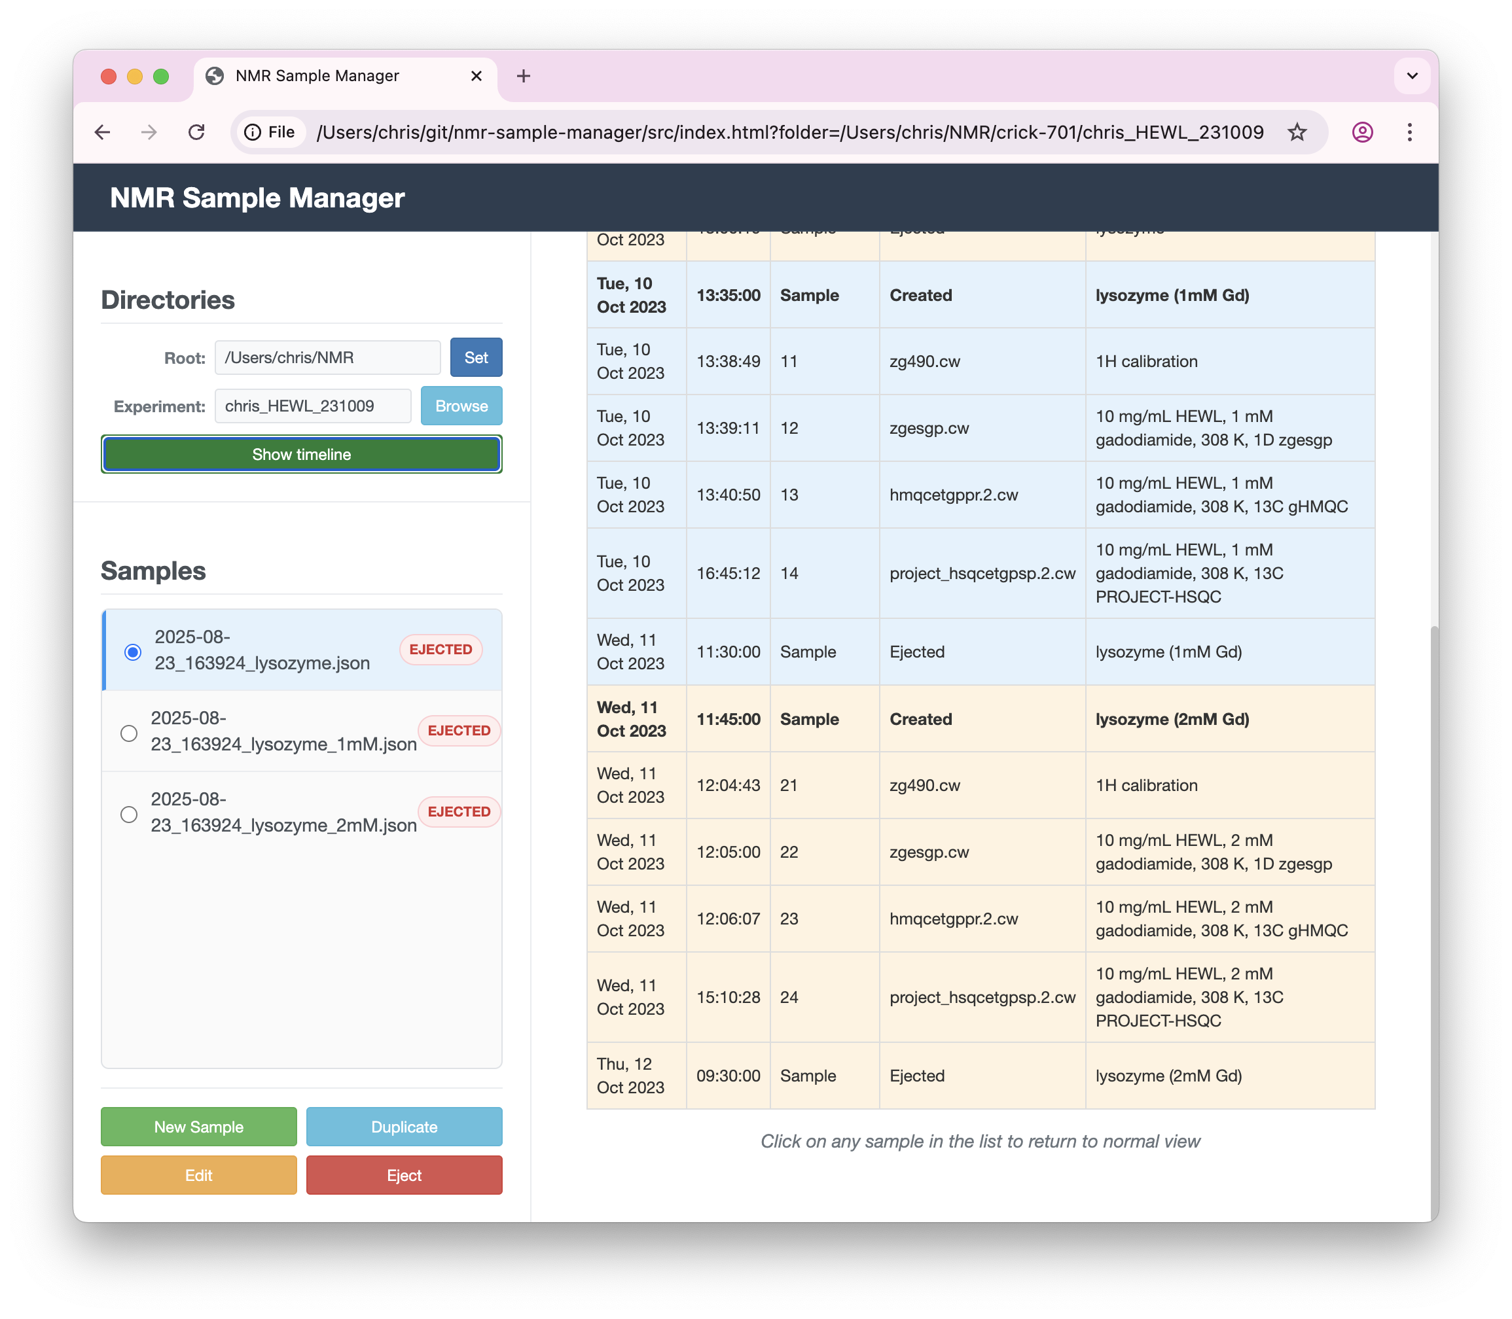1512x1319 pixels.
Task: Select the lysozyme_2mM.json sample radio button
Action: (x=129, y=813)
